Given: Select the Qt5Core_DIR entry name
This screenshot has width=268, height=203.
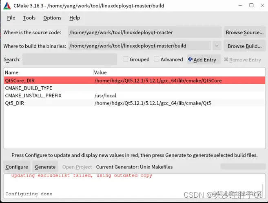Looking at the screenshot, I should (20, 81).
